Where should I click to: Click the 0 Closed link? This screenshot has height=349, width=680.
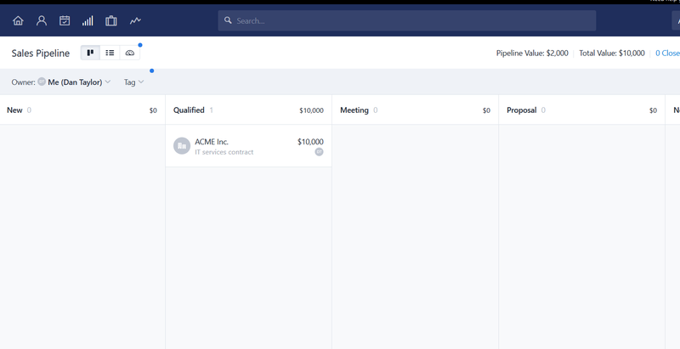pyautogui.click(x=667, y=53)
